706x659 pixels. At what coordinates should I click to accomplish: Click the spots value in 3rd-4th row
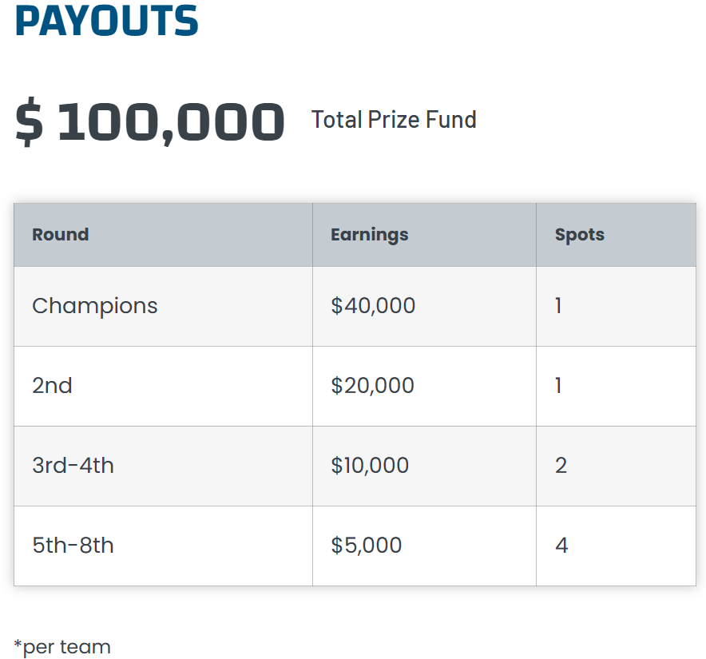(x=561, y=466)
